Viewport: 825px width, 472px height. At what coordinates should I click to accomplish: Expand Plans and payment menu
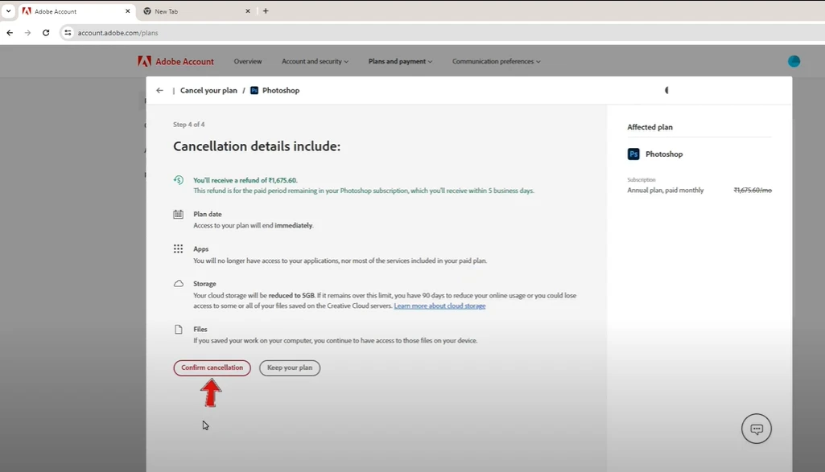point(400,61)
